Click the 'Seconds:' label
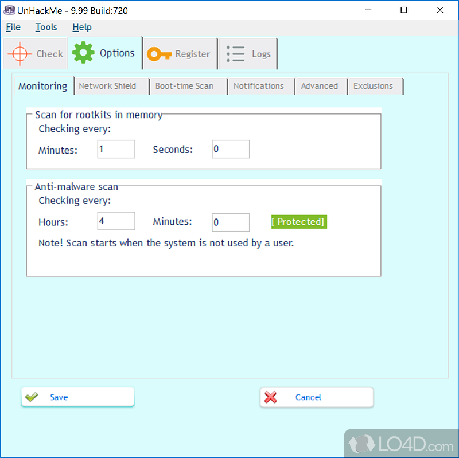459x458 pixels. click(x=173, y=150)
